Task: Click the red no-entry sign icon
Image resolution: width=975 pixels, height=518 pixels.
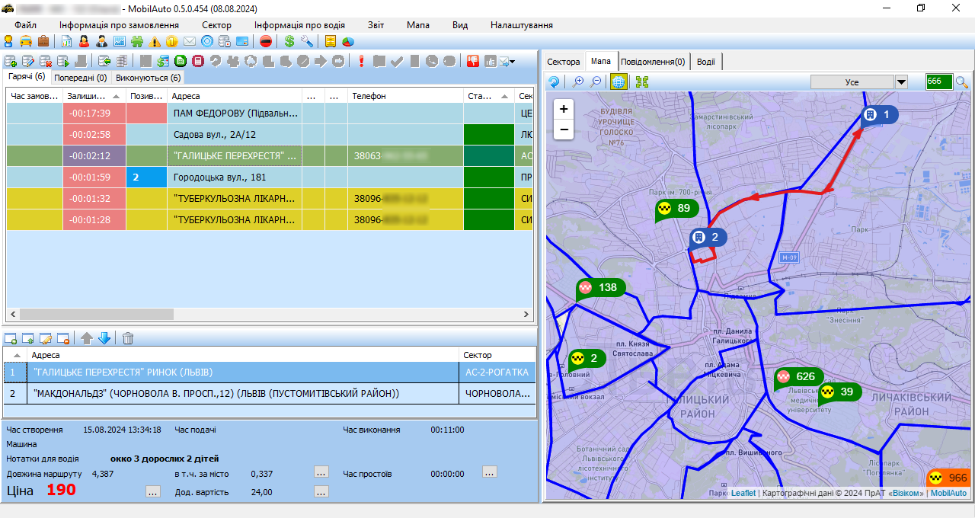Action: [265, 42]
